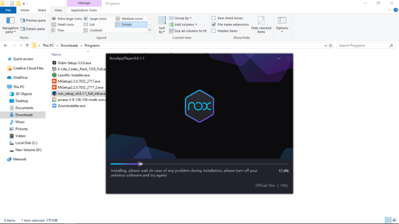399x224 pixels.
Task: Open recent locations dropdown arrow
Action: click(21, 45)
